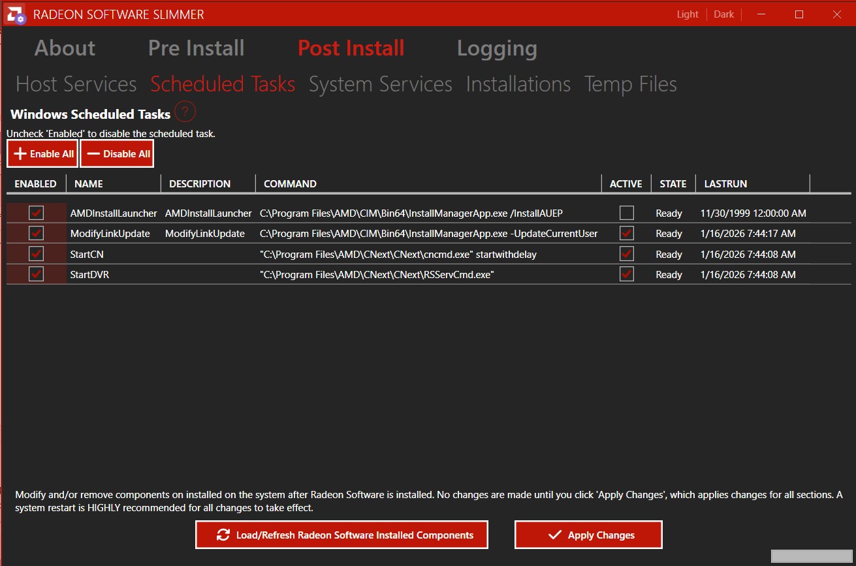Click the Apply Changes button
The height and width of the screenshot is (566, 856).
(588, 535)
